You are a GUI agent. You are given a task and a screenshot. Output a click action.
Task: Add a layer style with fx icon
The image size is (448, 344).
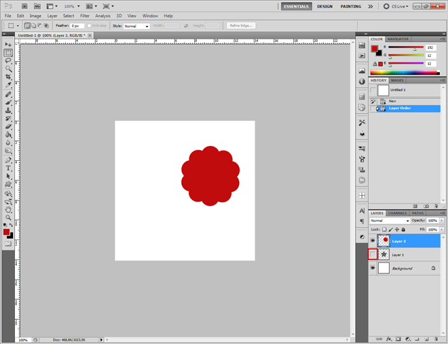pos(390,339)
